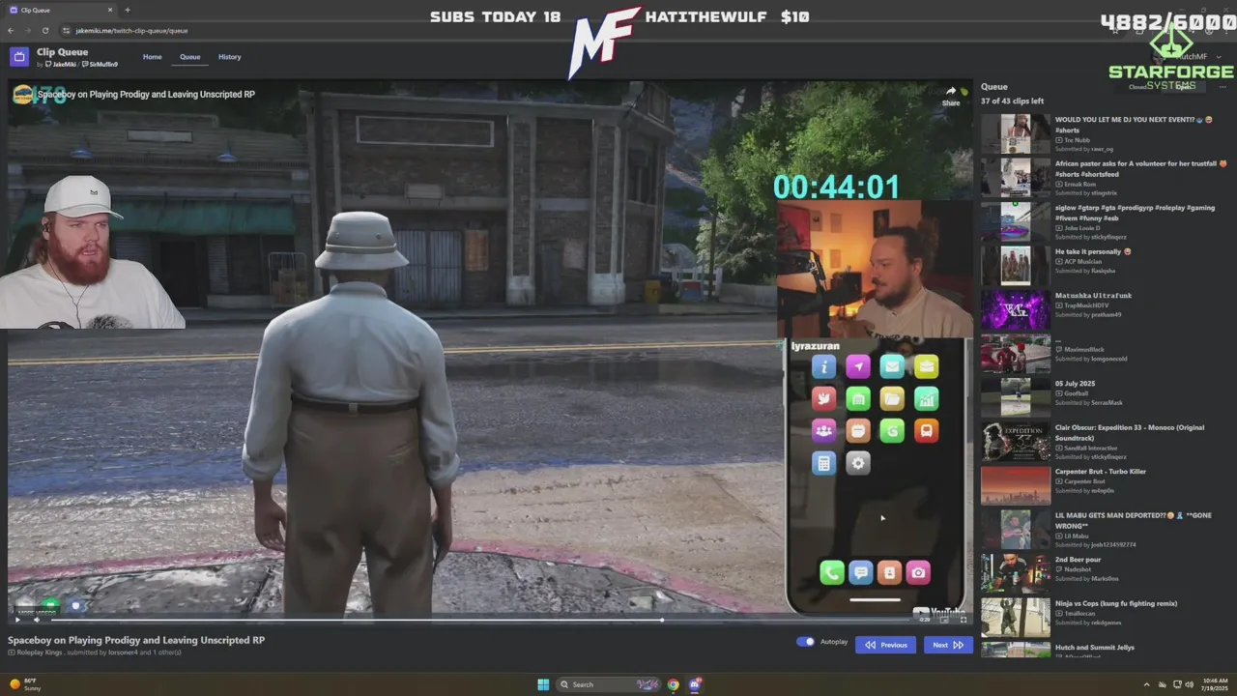This screenshot has width=1237, height=696.
Task: Show hidden system tray icons chevron
Action: point(1146,684)
